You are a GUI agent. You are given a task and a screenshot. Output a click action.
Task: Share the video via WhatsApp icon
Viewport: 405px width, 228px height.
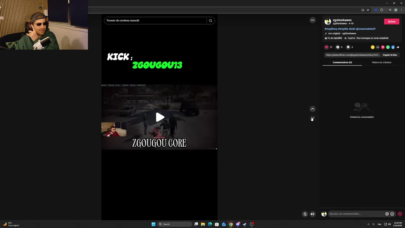click(388, 47)
